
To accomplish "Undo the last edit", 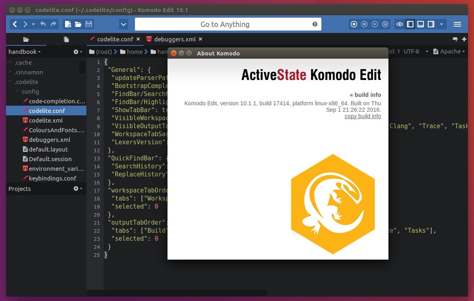I will 43,24.
